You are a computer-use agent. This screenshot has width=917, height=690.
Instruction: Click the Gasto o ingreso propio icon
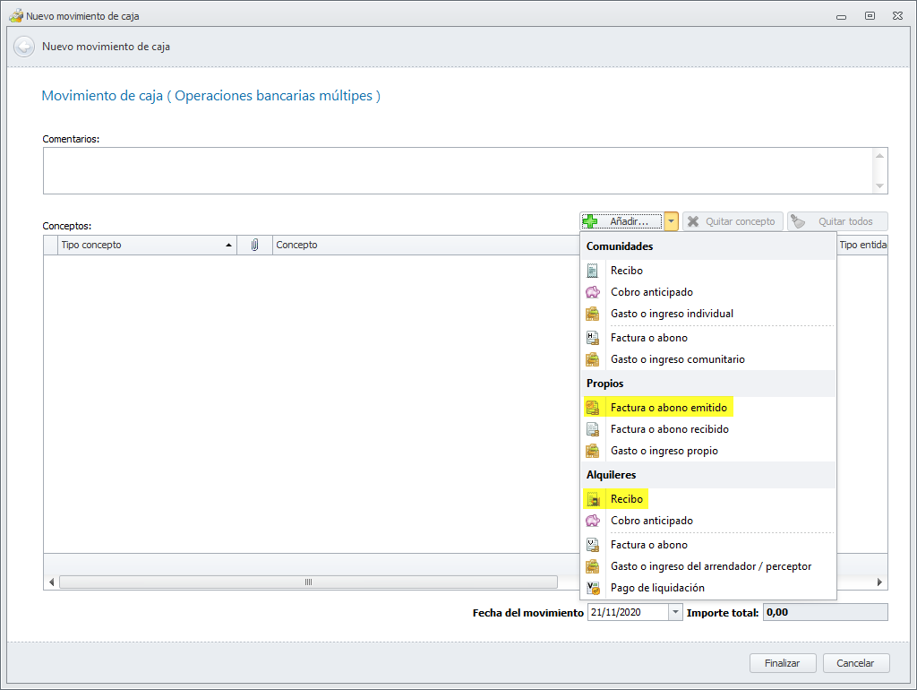point(593,451)
